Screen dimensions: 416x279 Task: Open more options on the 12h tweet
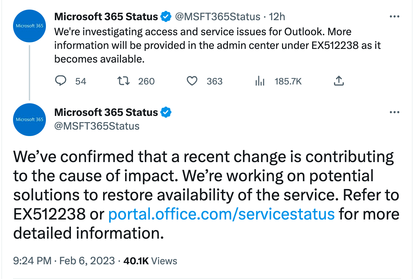pos(395,16)
